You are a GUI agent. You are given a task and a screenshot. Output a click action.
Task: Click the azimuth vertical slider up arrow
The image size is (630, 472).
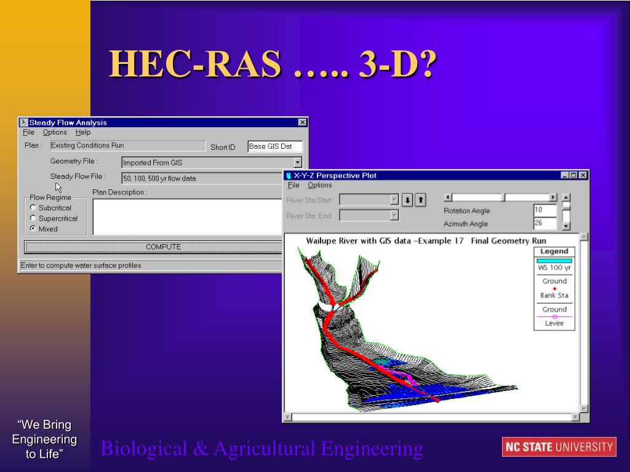(566, 197)
